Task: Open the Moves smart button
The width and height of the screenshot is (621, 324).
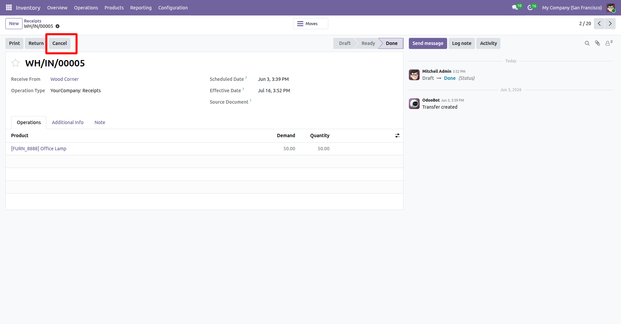Action: point(310,23)
